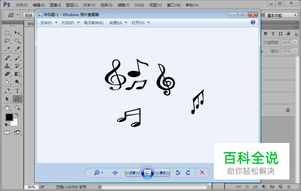
Task: Select the Pen tool
Action: click(x=7, y=91)
